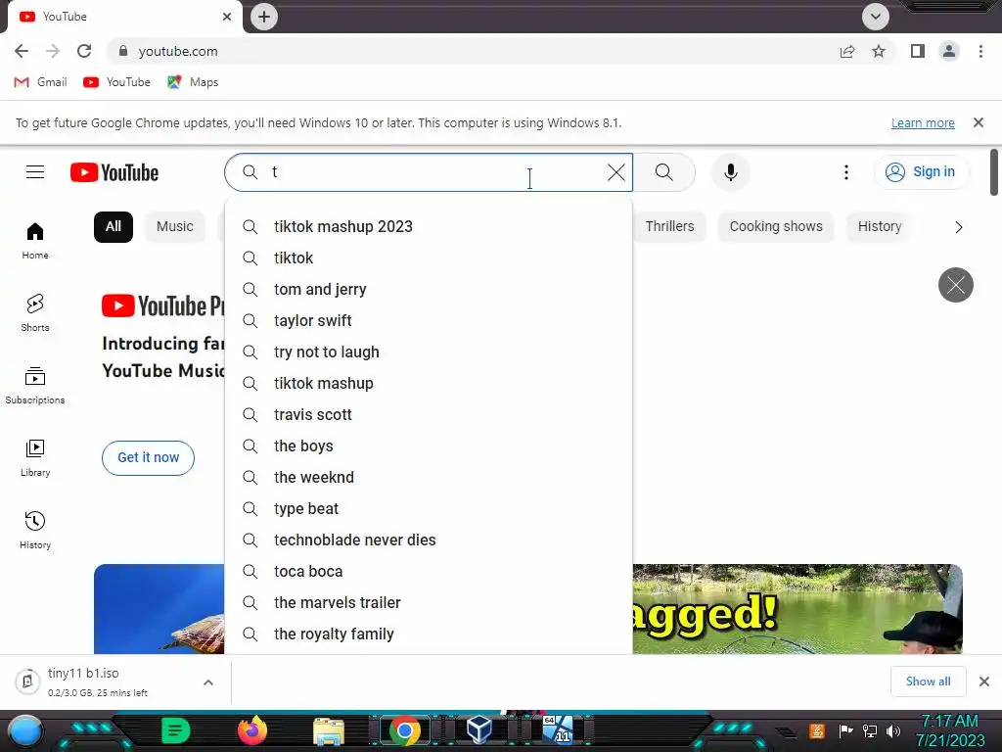Click the Learn more link
Image resolution: width=1002 pixels, height=752 pixels.
[923, 122]
